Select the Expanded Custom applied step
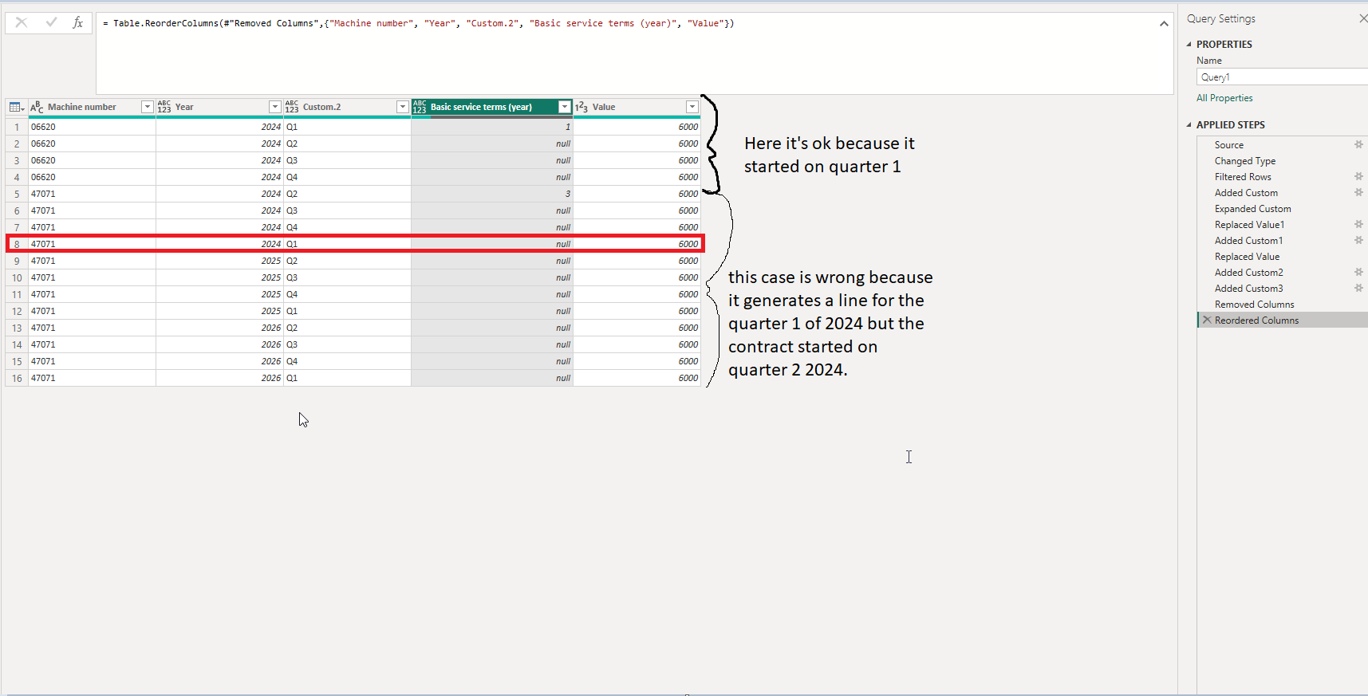Screen dimensions: 1368x696 [x=1252, y=208]
